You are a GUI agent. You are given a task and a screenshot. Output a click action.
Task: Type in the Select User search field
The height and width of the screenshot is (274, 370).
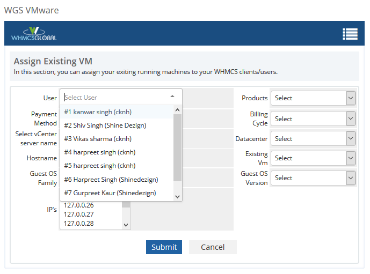pyautogui.click(x=113, y=98)
